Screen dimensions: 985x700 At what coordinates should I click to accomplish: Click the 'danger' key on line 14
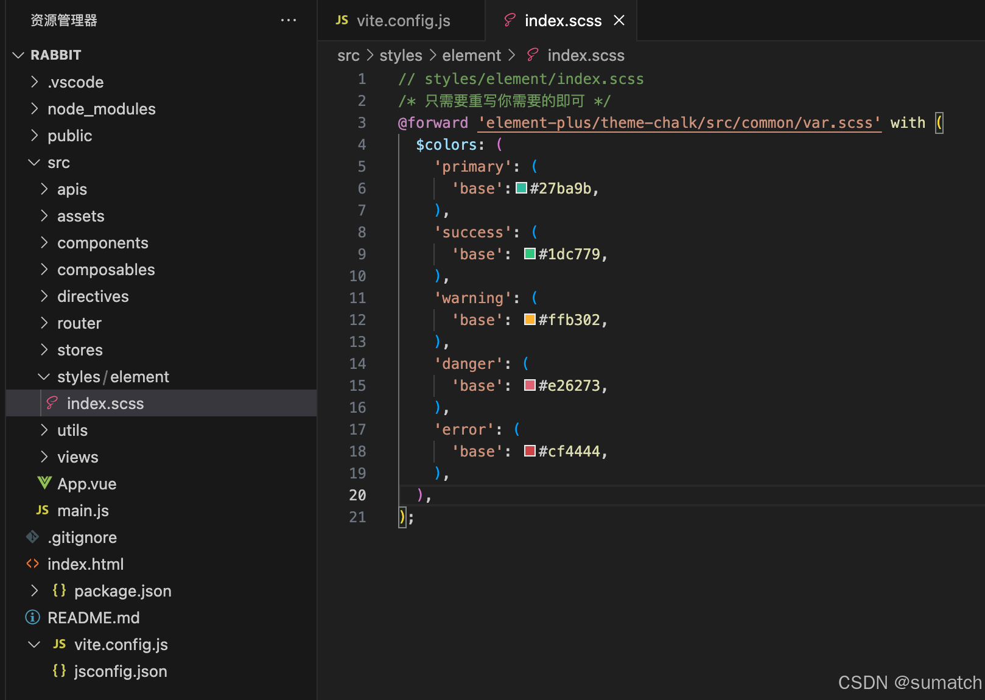pyautogui.click(x=468, y=364)
